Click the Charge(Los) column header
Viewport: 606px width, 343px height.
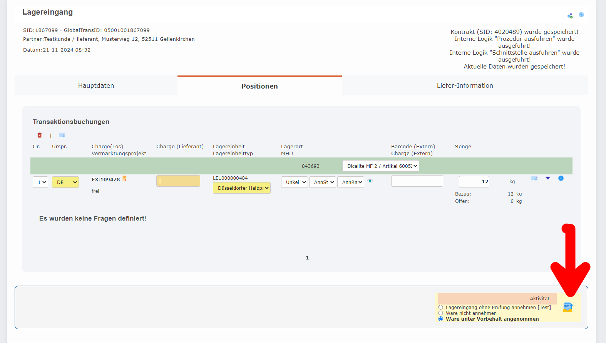pos(107,146)
